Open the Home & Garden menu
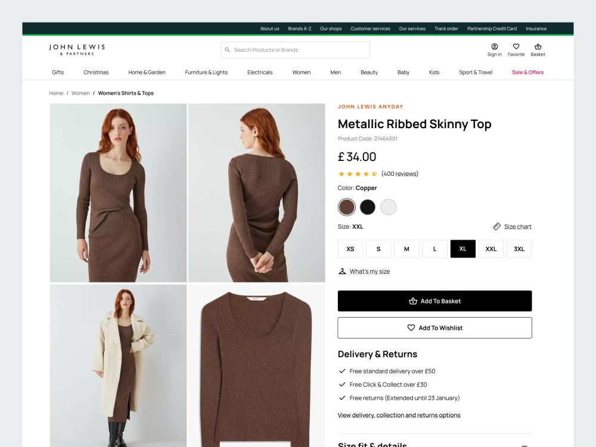This screenshot has width=596, height=447. pyautogui.click(x=147, y=72)
